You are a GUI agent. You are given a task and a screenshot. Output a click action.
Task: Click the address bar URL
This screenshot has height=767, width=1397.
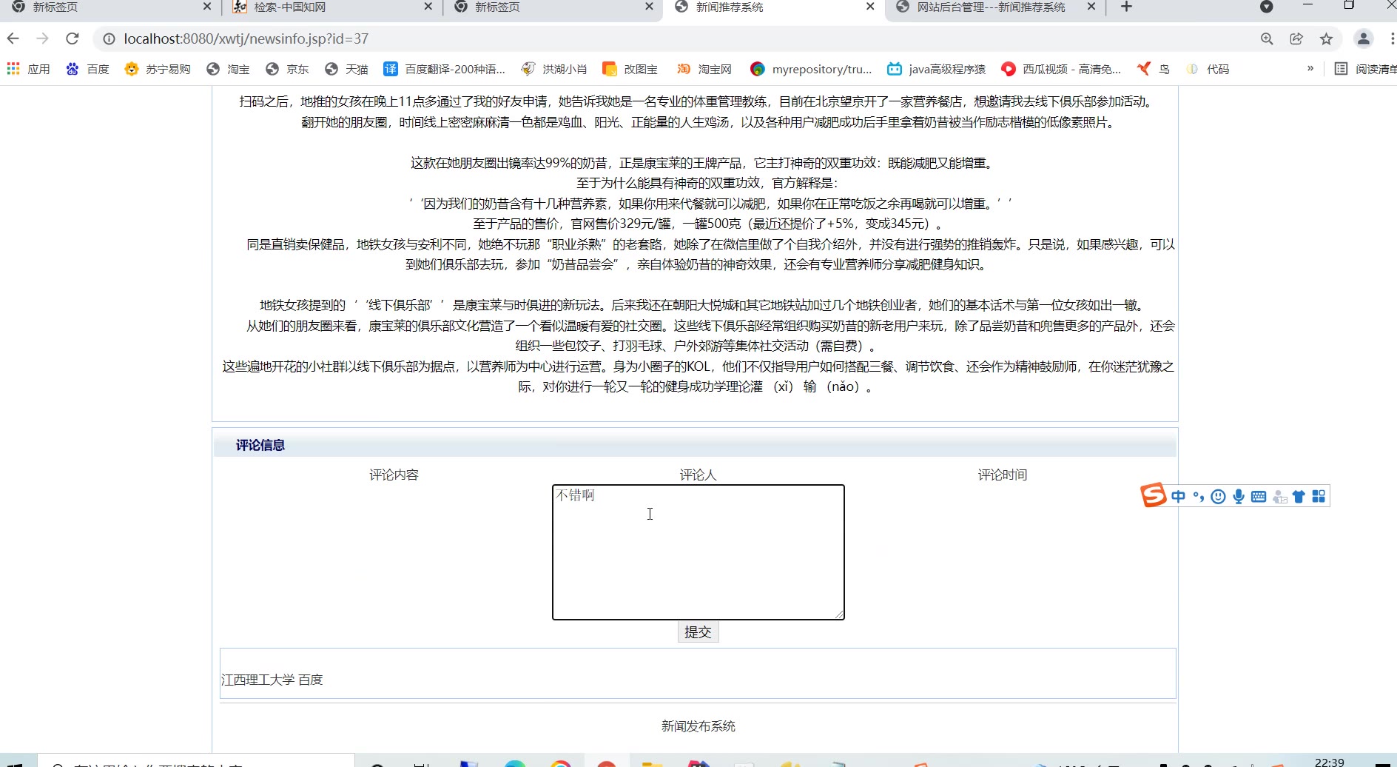click(x=246, y=38)
